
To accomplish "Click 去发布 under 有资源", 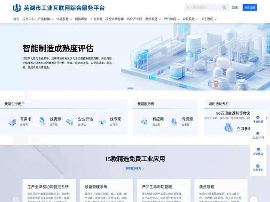I will pos(186,125).
